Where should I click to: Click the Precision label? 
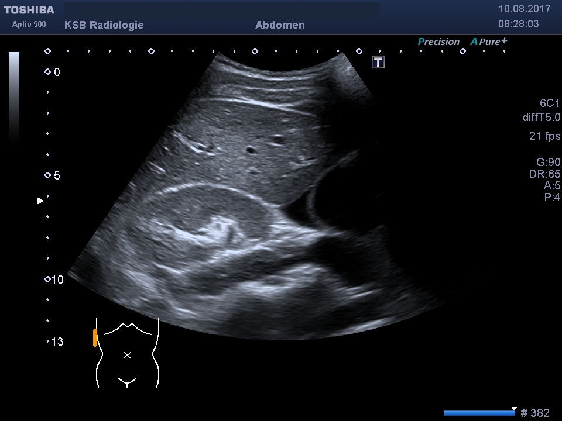pyautogui.click(x=438, y=42)
